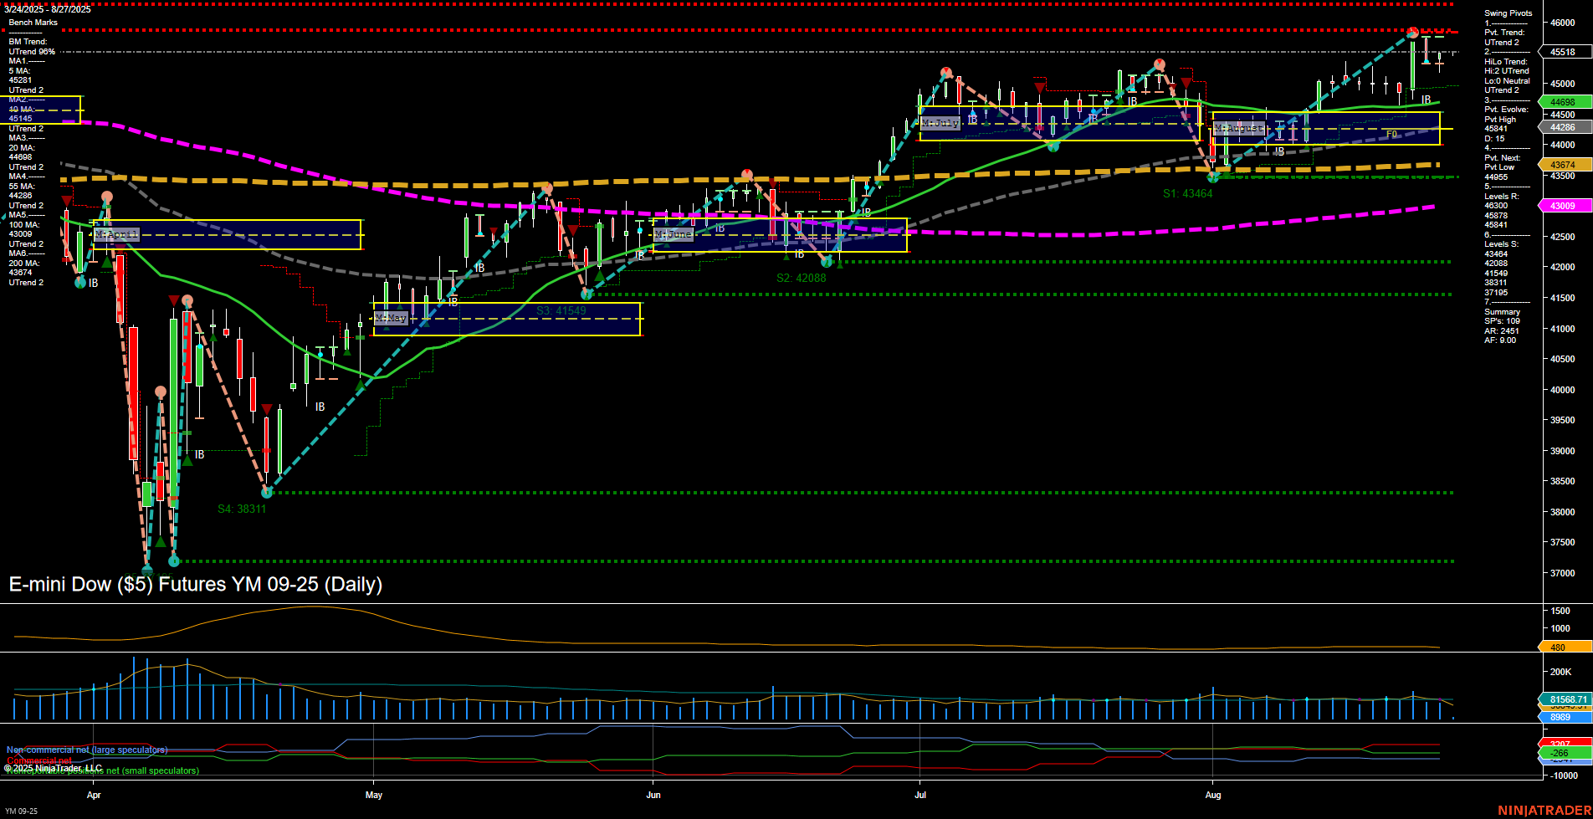This screenshot has height=819, width=1593.
Task: Click the Non-commercial net legend label
Action: tap(87, 750)
